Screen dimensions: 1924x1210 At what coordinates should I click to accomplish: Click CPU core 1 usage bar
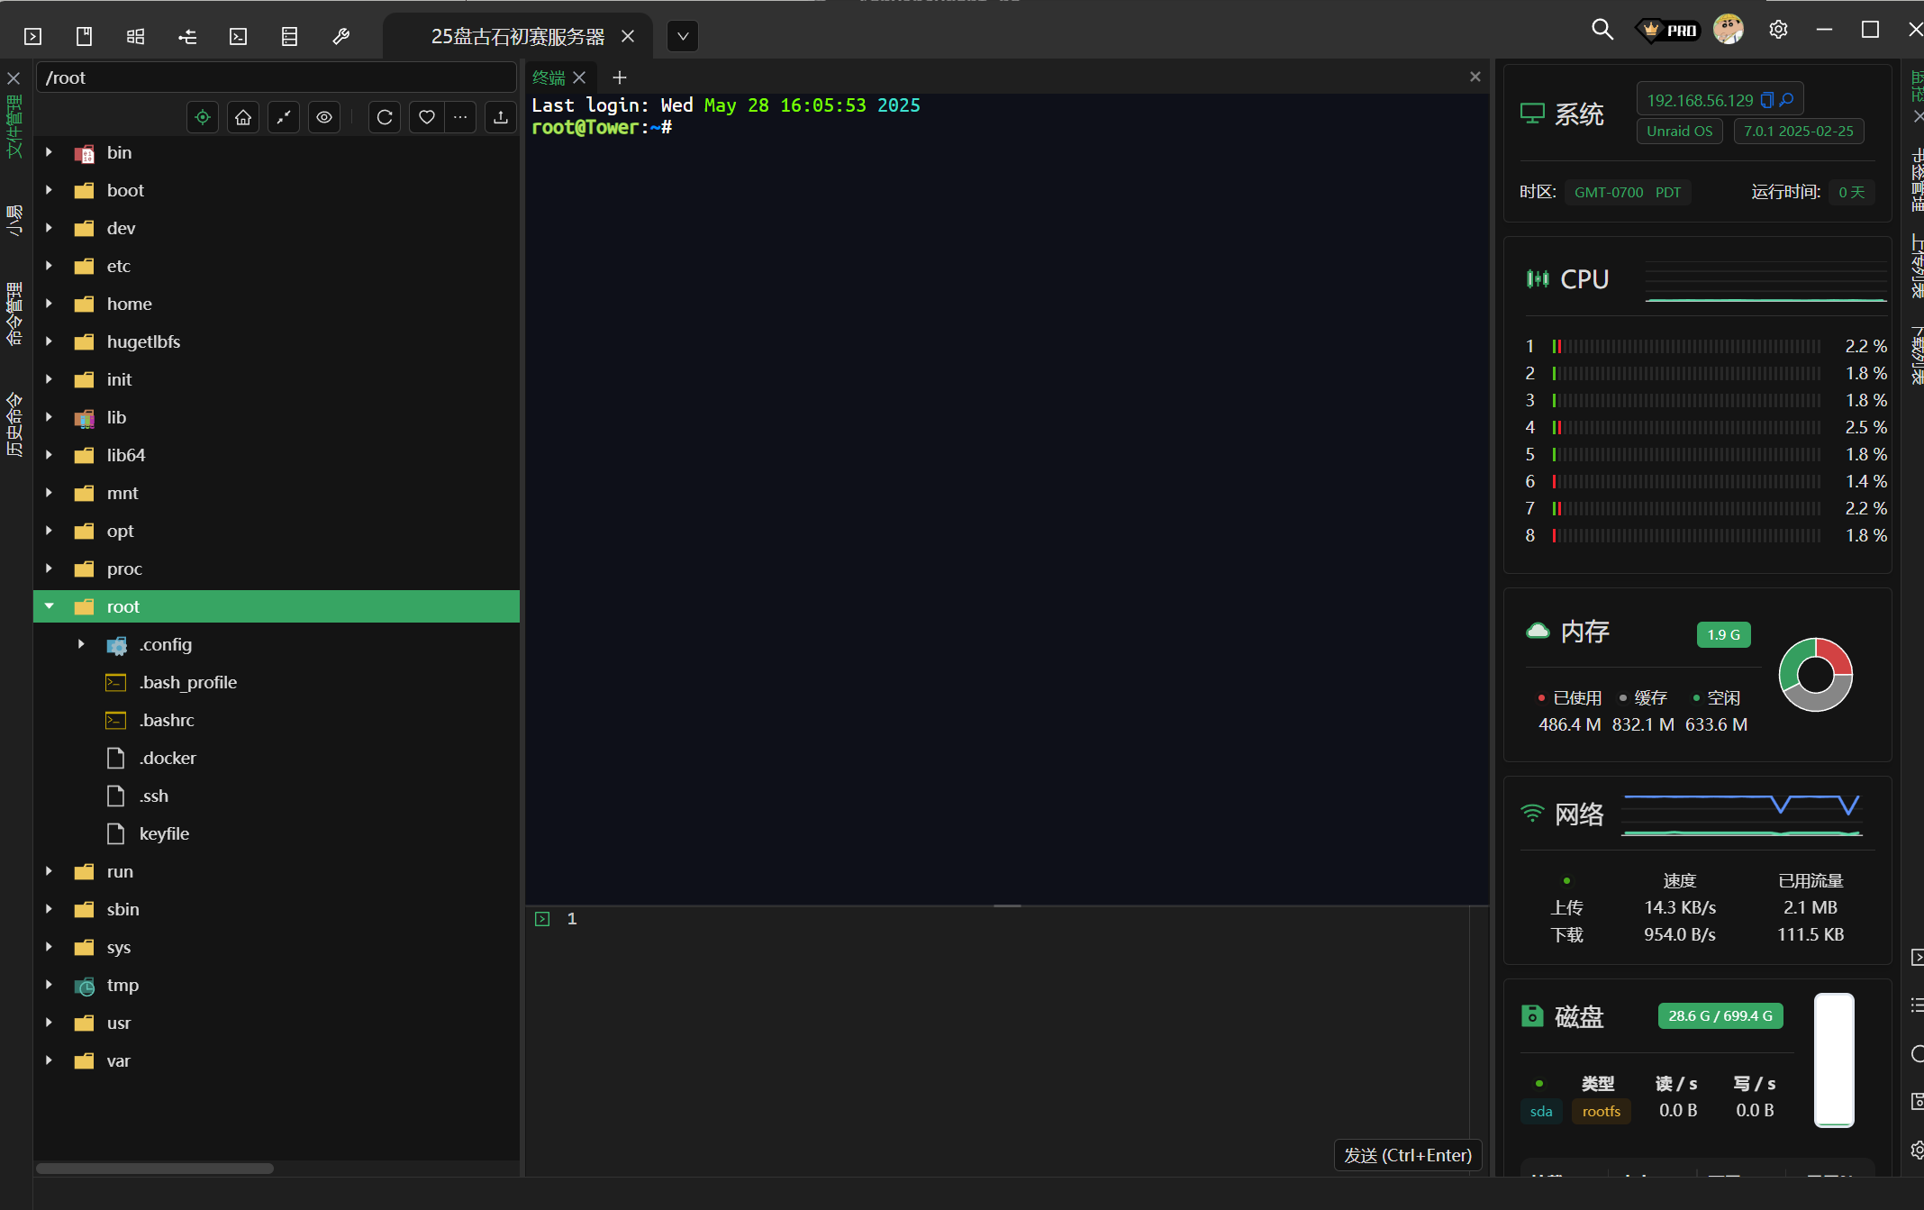coord(1686,346)
